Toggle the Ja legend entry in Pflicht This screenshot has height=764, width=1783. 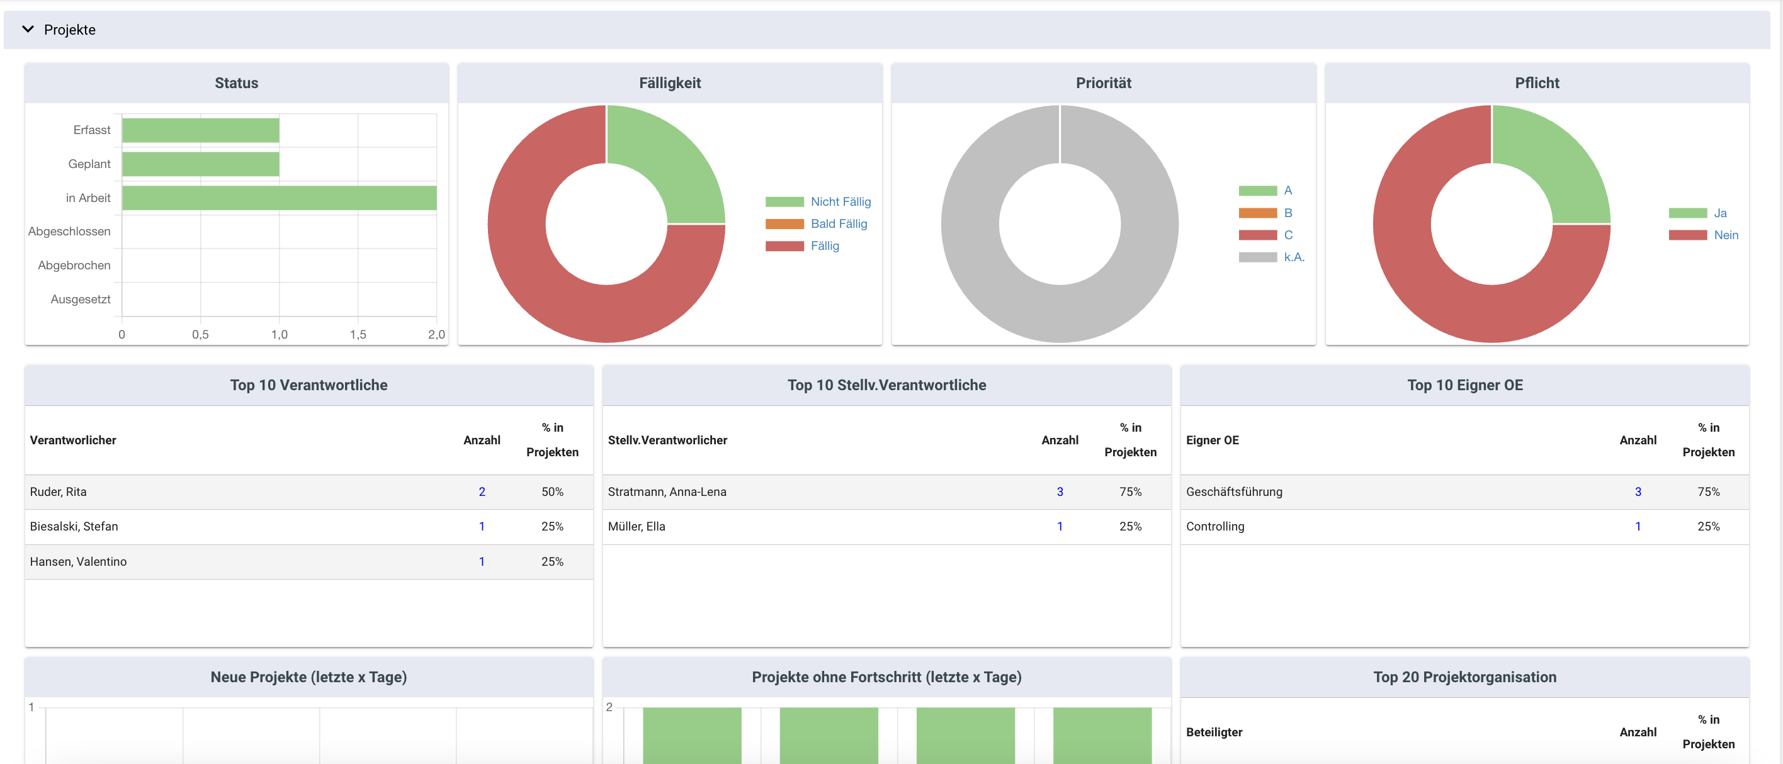coord(1719,213)
